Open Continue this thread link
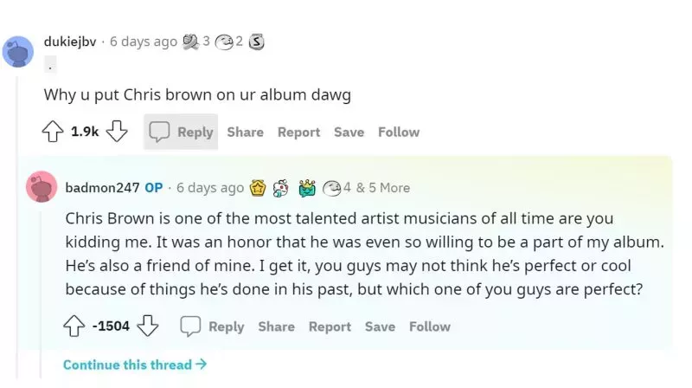 click(x=135, y=365)
